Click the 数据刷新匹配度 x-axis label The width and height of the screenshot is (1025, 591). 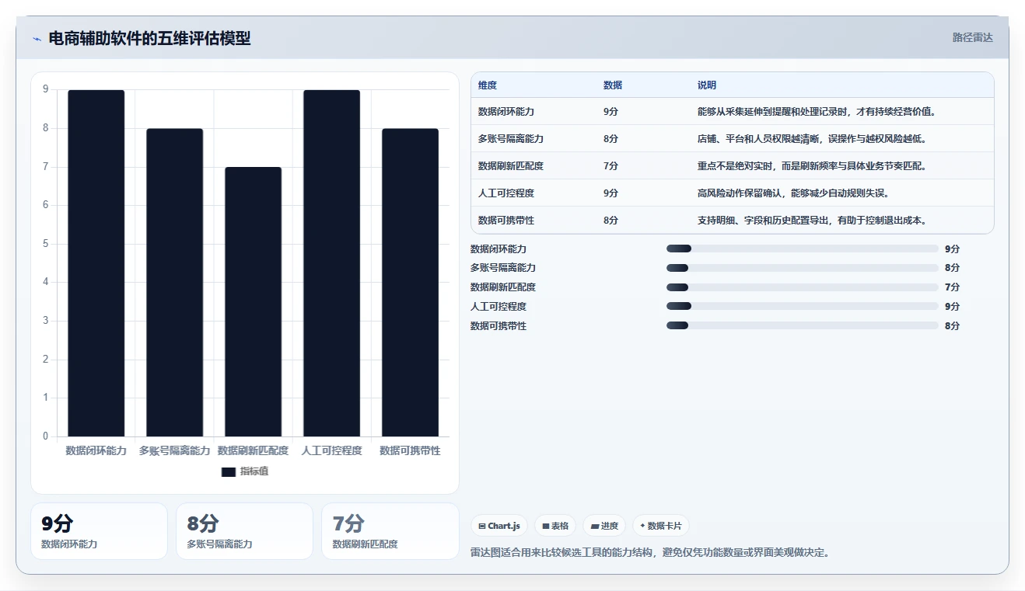pyautogui.click(x=254, y=450)
